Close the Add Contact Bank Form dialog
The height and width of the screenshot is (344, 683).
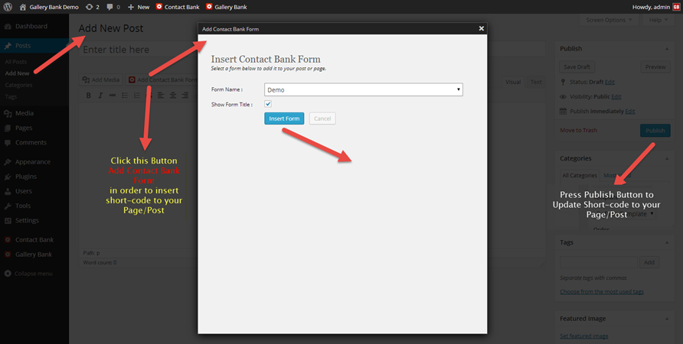pyautogui.click(x=481, y=28)
